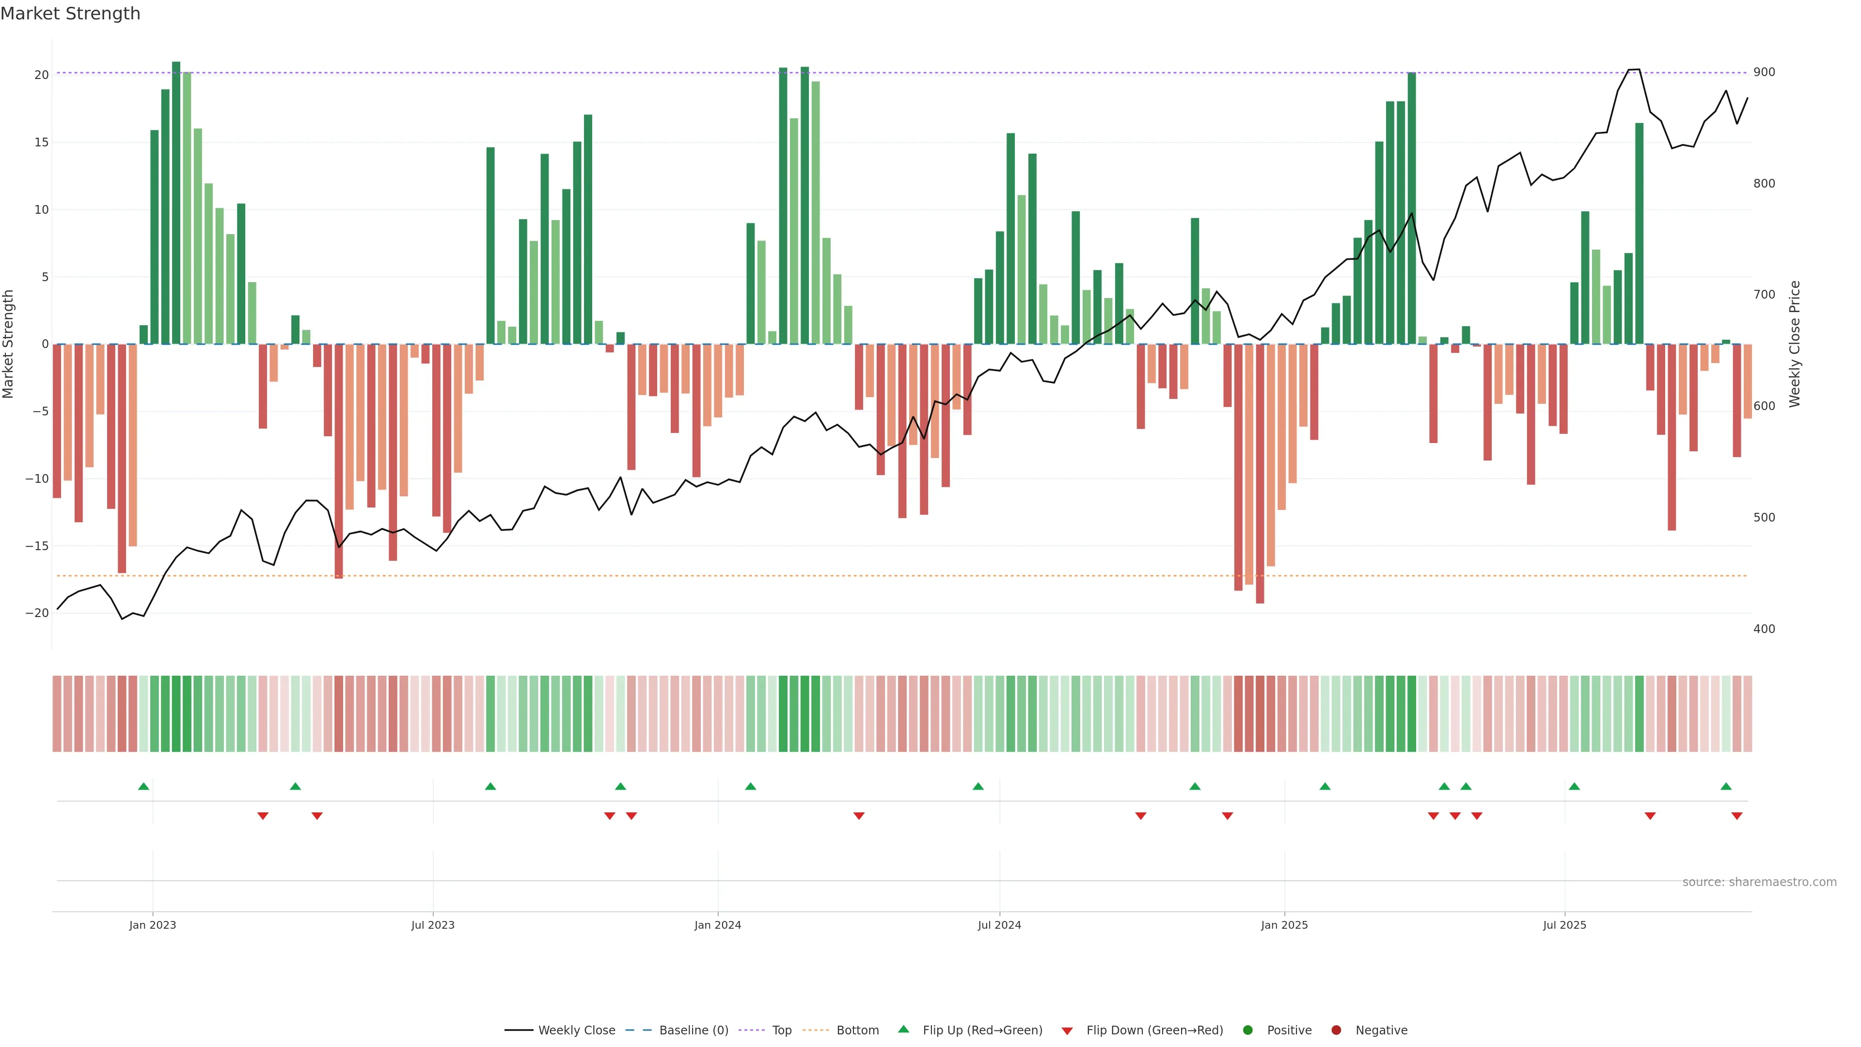Click the Jan 2023 x-axis label

153,925
